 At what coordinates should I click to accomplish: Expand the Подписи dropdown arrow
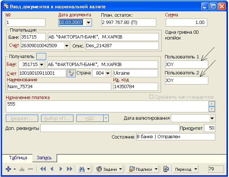coord(156,169)
